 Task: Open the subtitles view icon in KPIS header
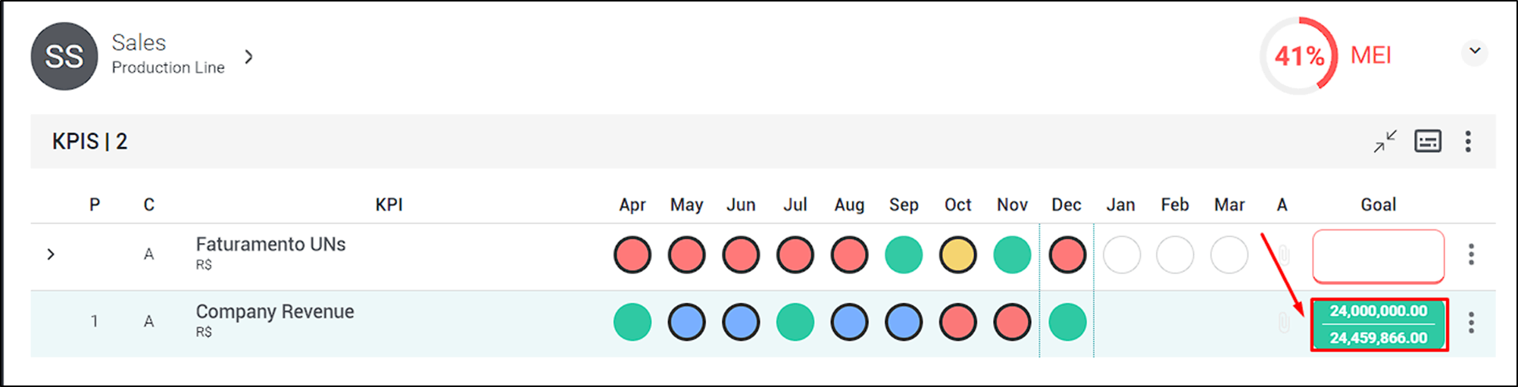click(x=1428, y=142)
